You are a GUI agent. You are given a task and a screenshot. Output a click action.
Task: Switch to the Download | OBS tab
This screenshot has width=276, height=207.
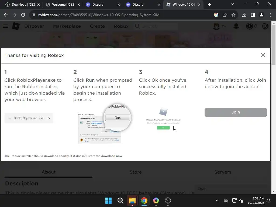[23, 5]
